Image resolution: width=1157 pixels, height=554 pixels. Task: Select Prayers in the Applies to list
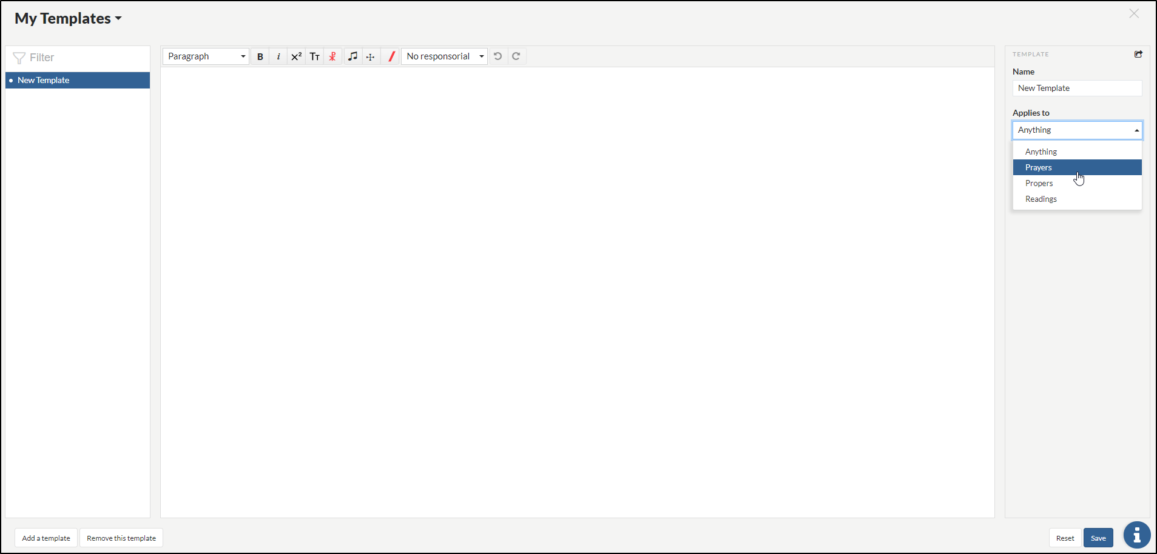[1039, 167]
